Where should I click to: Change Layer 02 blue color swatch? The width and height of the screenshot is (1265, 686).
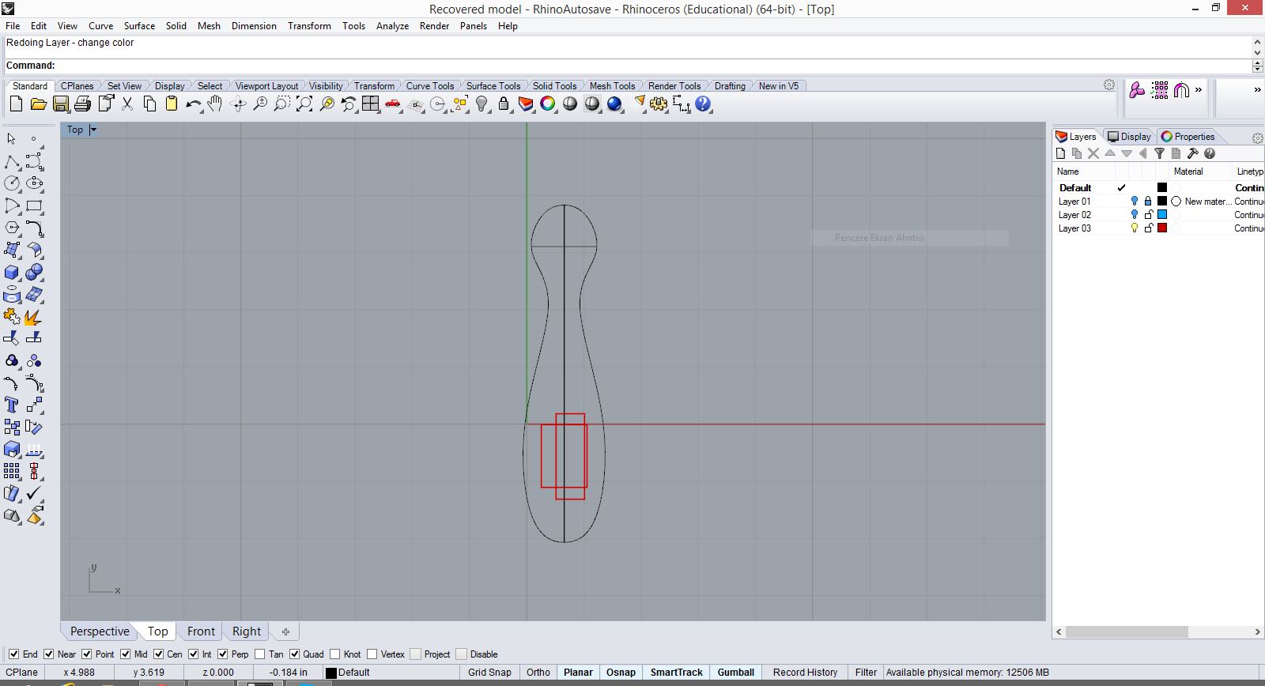click(1162, 215)
